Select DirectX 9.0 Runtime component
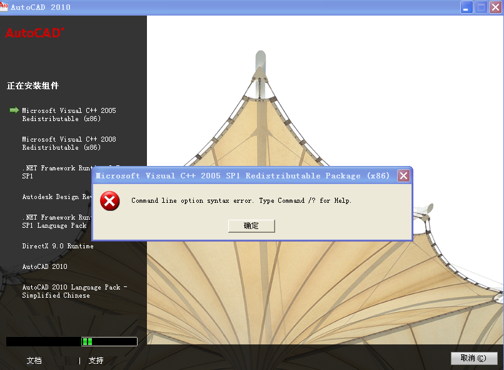 pos(58,246)
